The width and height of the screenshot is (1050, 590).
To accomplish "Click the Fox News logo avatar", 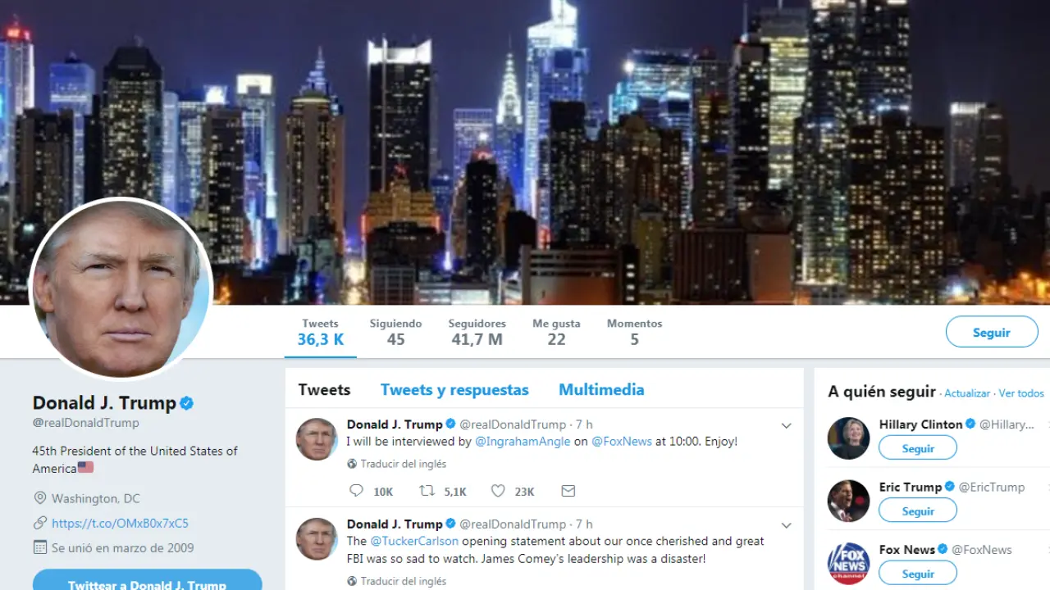I will (848, 563).
